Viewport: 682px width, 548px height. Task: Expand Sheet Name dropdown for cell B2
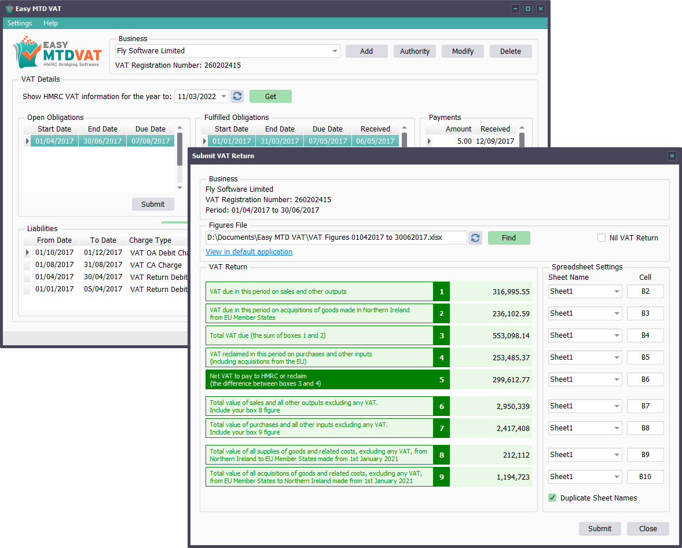[617, 291]
